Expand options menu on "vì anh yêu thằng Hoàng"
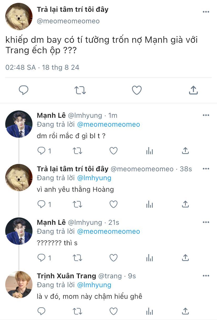 coord(206,169)
